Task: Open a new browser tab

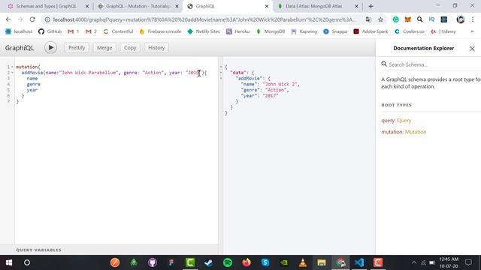Action: pos(371,6)
